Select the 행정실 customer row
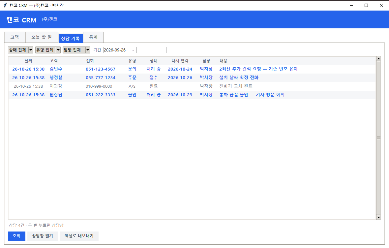Image resolution: width=389 pixels, height=248 pixels. click(x=192, y=78)
